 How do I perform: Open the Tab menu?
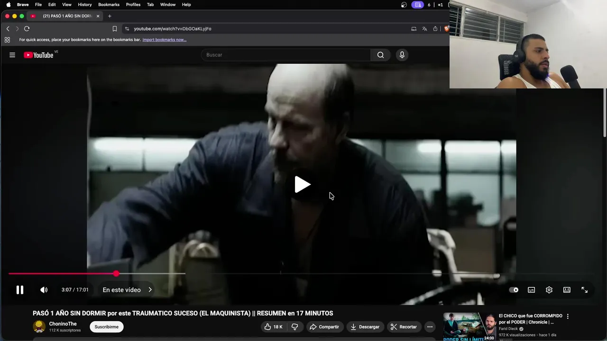click(150, 5)
